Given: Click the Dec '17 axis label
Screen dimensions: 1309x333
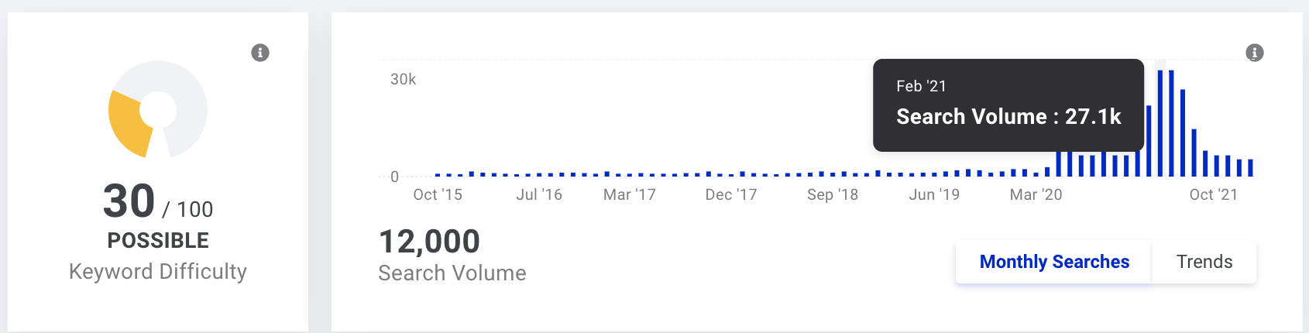Looking at the screenshot, I should [x=731, y=194].
